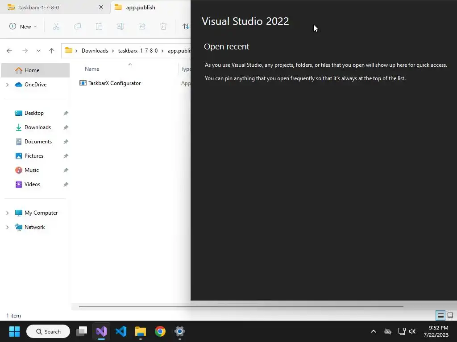Click the File Explorer taskbar icon
Viewport: 457px width, 342px height.
click(x=141, y=331)
